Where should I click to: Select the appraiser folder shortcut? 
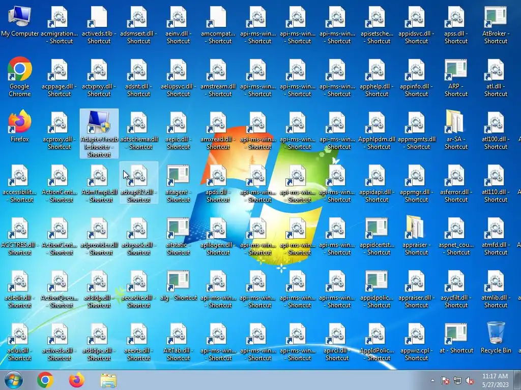coord(416,236)
